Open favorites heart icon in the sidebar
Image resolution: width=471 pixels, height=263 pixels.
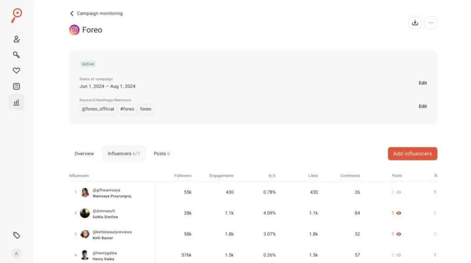click(x=17, y=71)
